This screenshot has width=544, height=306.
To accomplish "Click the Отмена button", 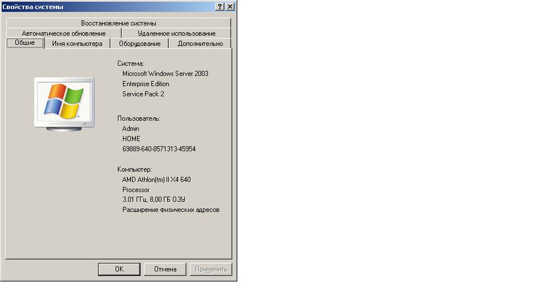I will coord(165,269).
